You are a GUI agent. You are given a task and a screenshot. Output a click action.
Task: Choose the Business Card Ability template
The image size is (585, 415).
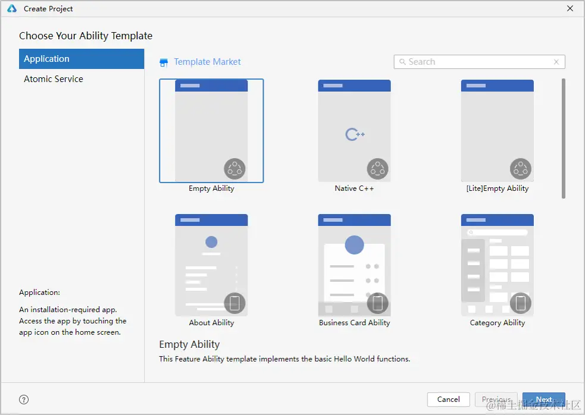click(354, 265)
